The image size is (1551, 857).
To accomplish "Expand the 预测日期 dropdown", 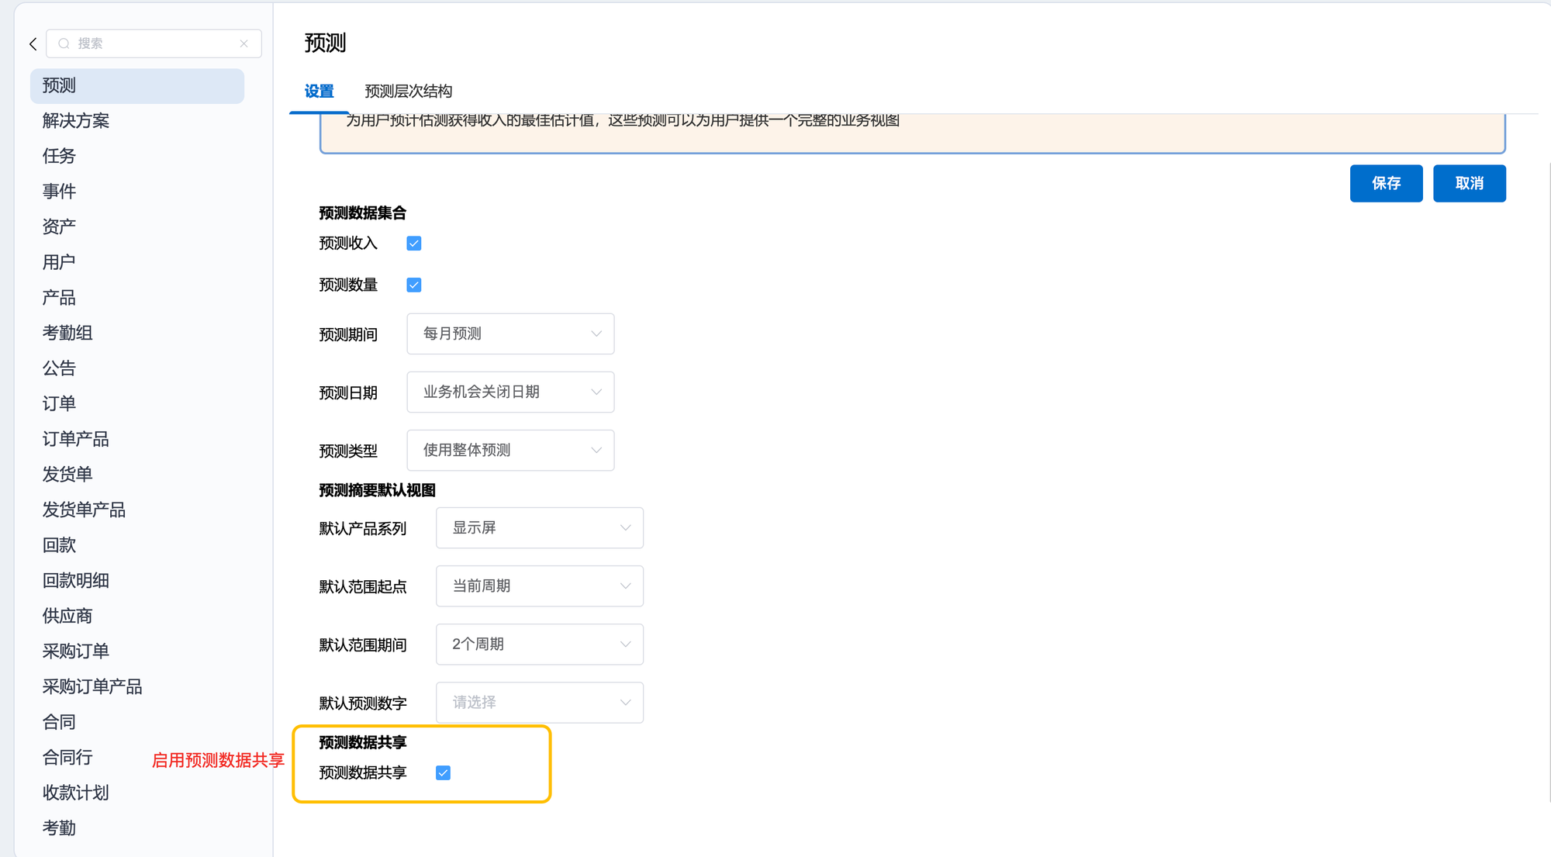I will pos(510,392).
